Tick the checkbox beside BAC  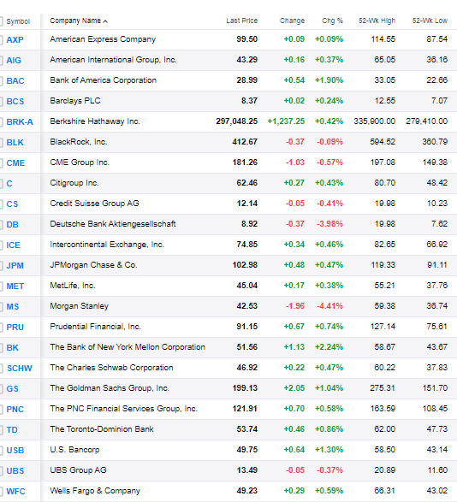pyautogui.click(x=1, y=80)
